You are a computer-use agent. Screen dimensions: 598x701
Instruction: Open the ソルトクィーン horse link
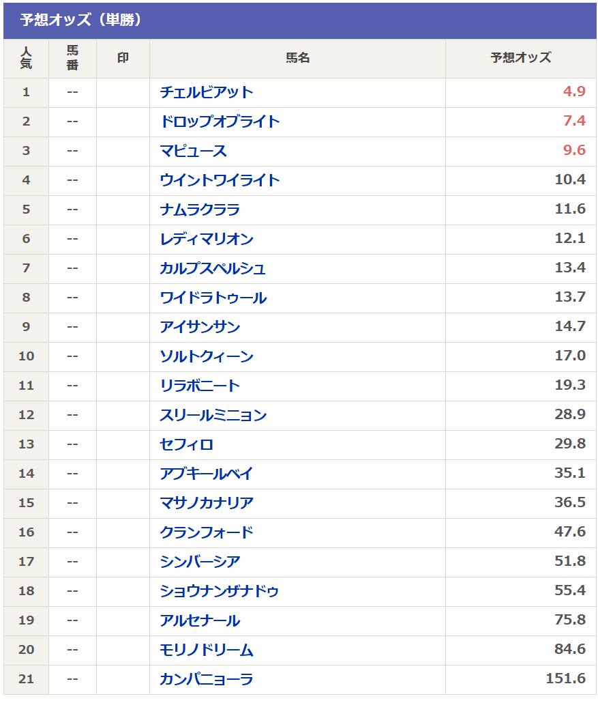(x=206, y=356)
